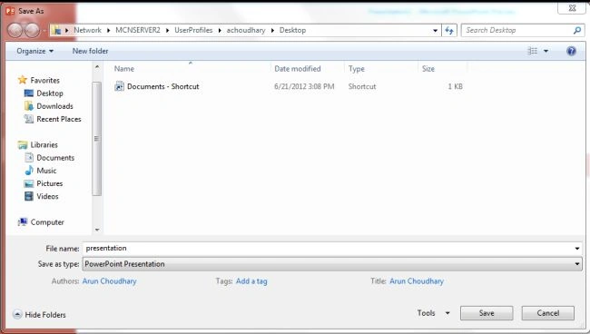Expand the address bar history dropdown
This screenshot has height=334, width=590.
coord(435,31)
